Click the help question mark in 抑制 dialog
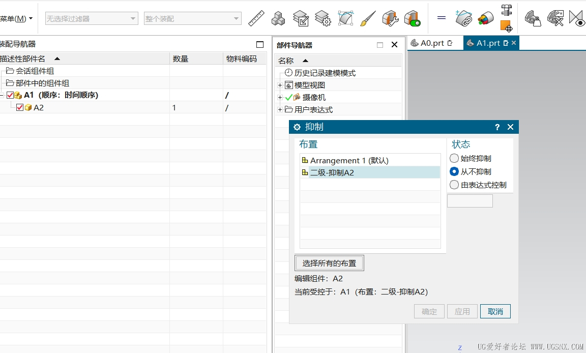The width and height of the screenshot is (586, 353). (x=497, y=127)
